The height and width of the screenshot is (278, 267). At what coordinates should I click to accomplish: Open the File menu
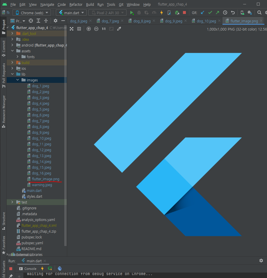[13, 4]
